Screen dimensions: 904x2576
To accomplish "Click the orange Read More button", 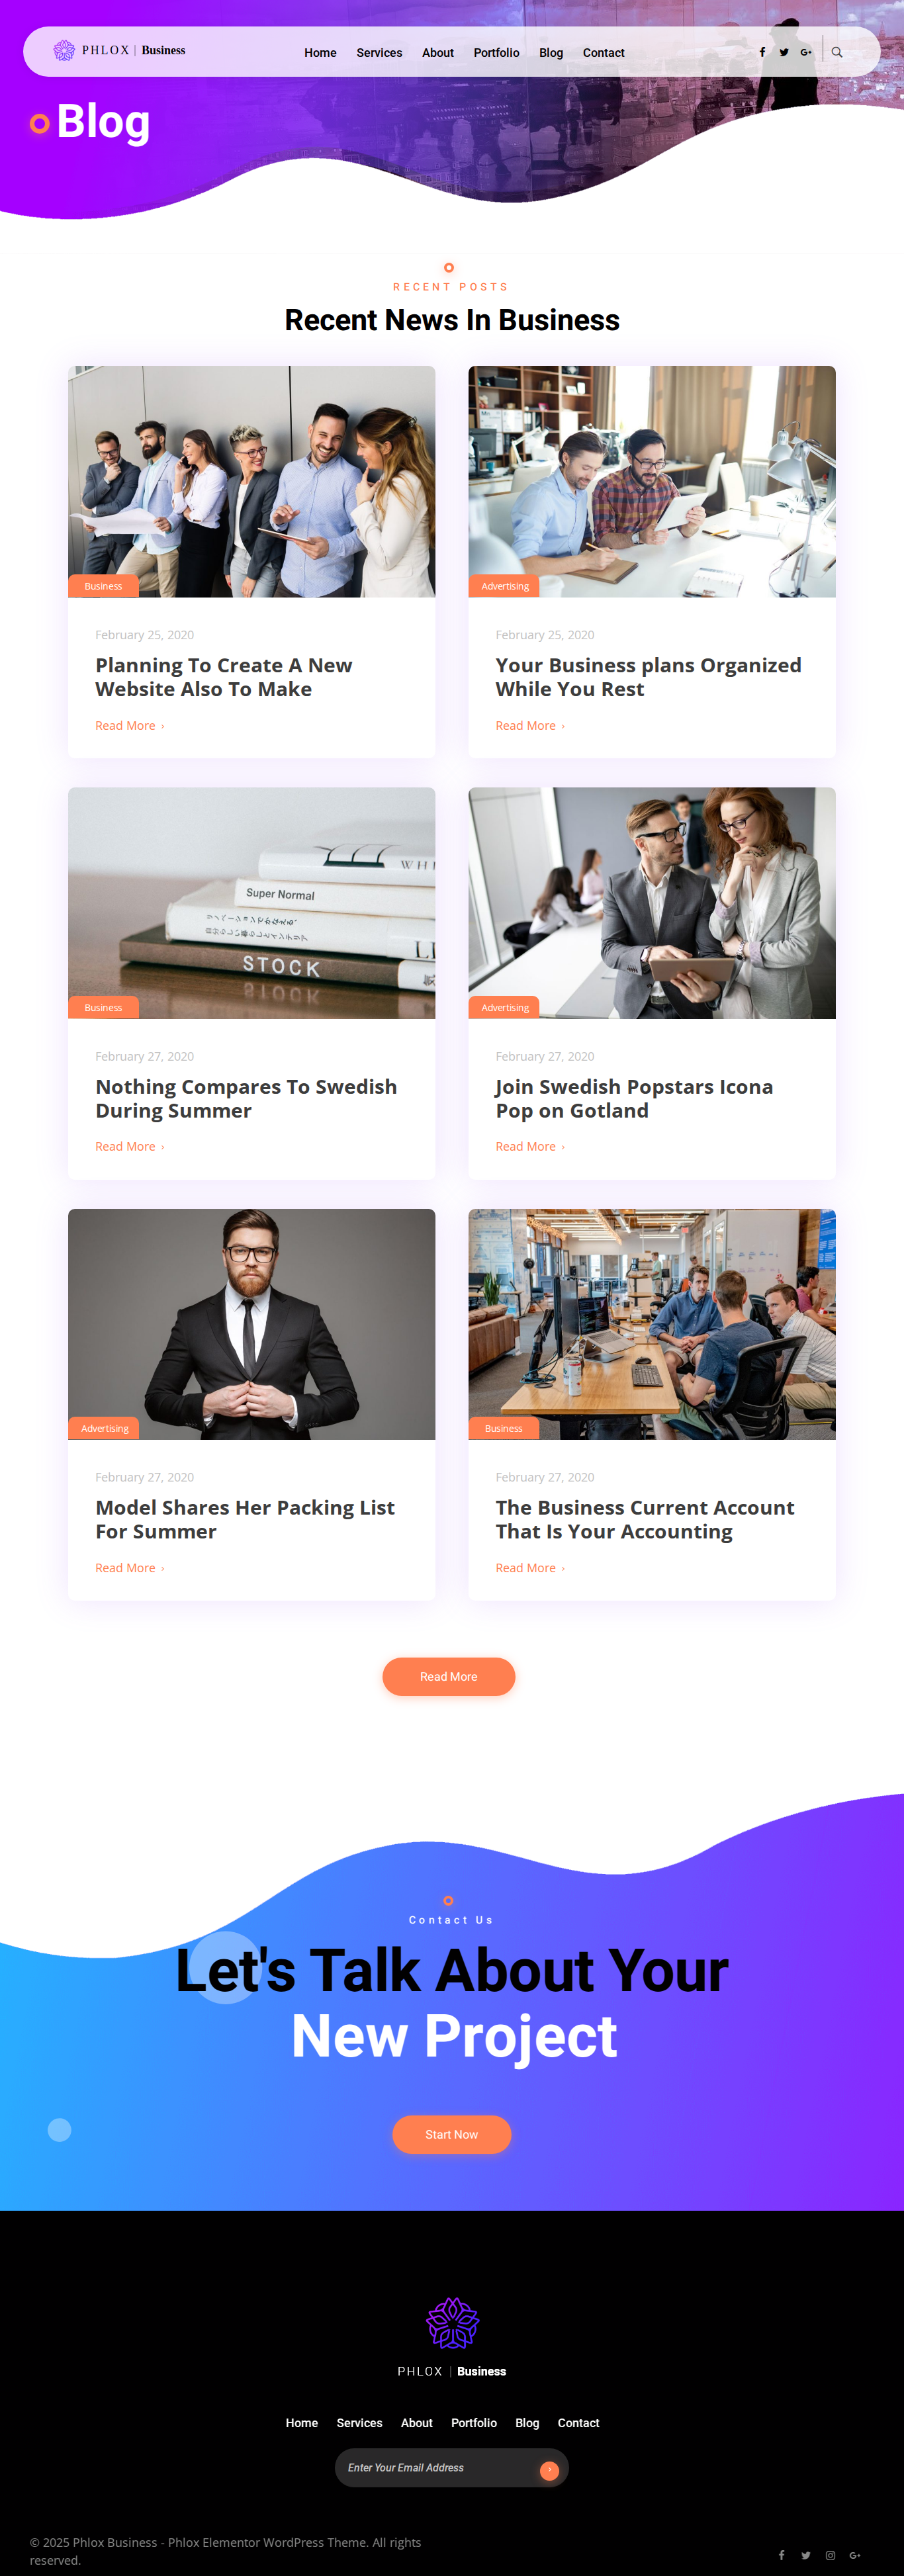I will click(449, 1677).
